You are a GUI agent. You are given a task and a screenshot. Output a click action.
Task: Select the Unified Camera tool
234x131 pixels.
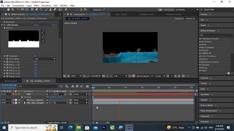[x=22, y=9]
